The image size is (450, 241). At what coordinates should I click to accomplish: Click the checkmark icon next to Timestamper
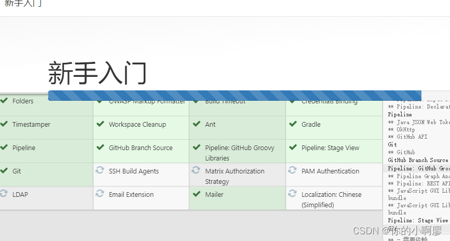(4, 124)
